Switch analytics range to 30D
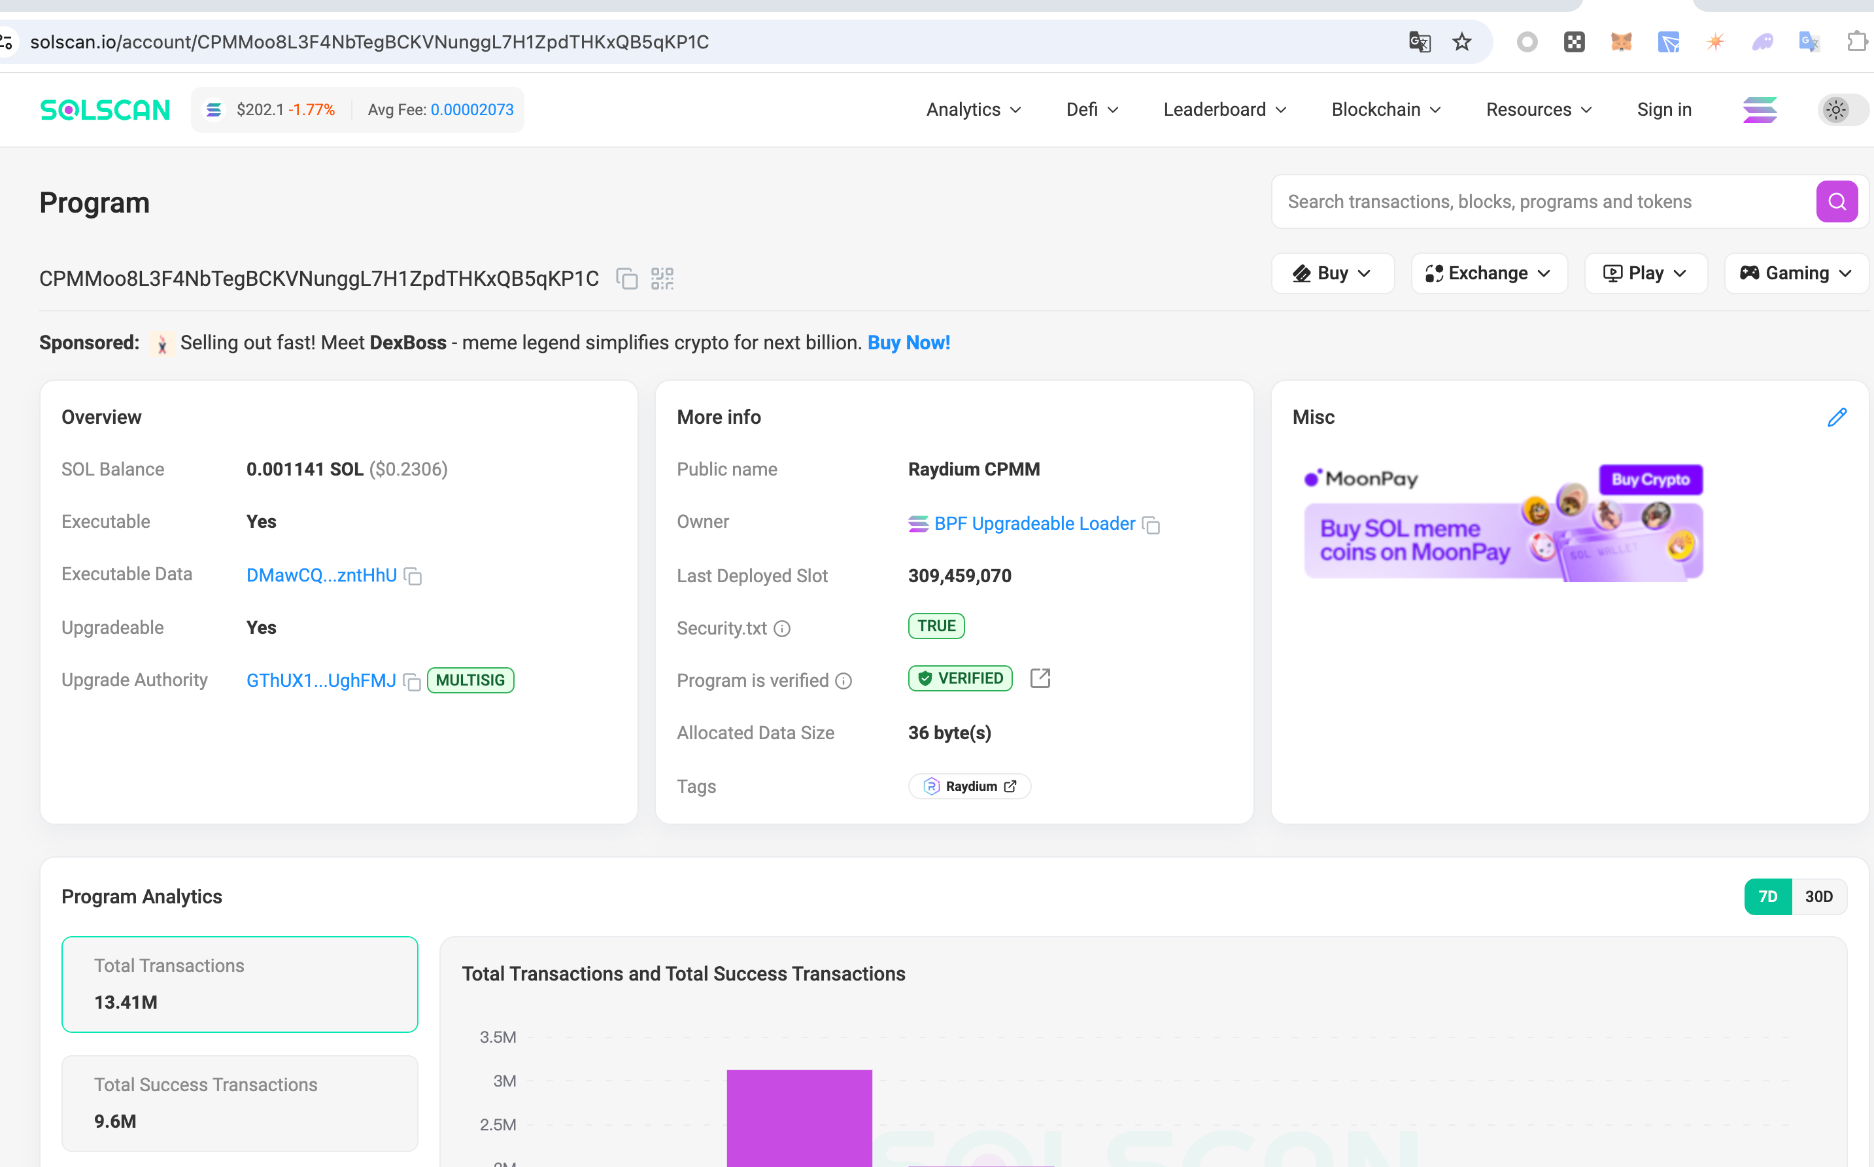The width and height of the screenshot is (1874, 1167). (x=1818, y=896)
